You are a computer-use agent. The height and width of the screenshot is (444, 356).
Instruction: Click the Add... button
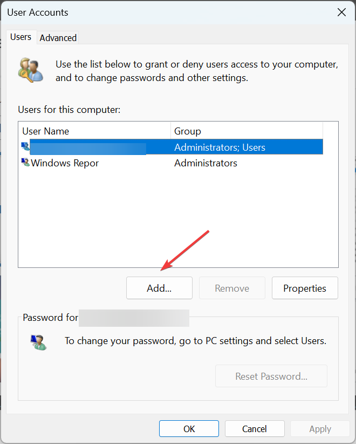tap(159, 288)
